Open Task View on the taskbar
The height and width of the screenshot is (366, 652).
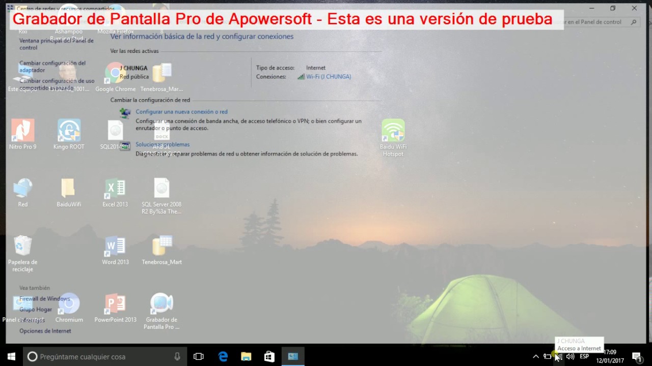click(x=199, y=357)
